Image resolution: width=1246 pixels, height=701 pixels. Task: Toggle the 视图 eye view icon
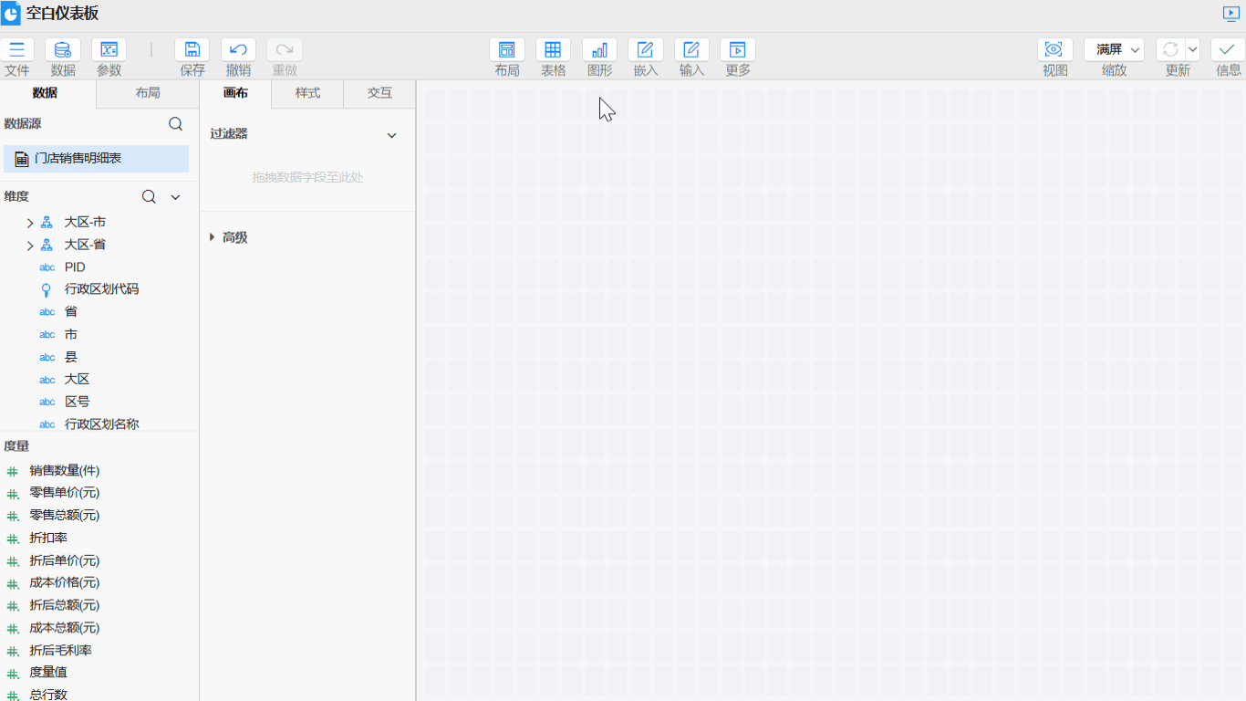tap(1054, 50)
